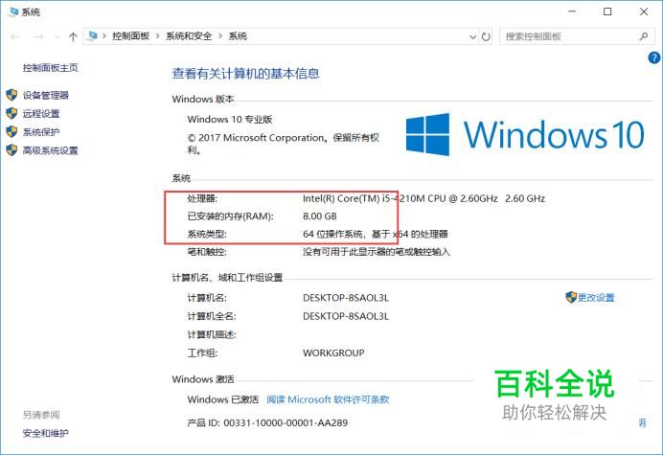The image size is (663, 455).
Task: Close the 系统 window
Action: click(644, 11)
